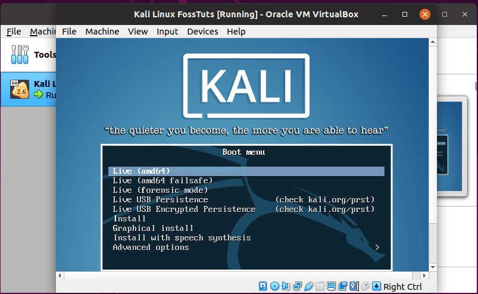Click the Right Ctrl host key label
This screenshot has width=478, height=294.
402,287
